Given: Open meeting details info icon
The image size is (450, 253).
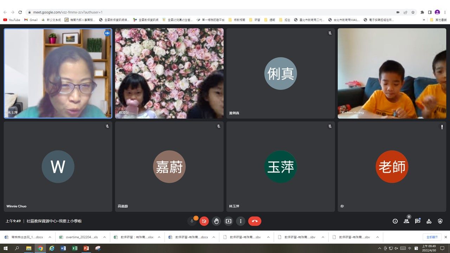Looking at the screenshot, I should 395,221.
